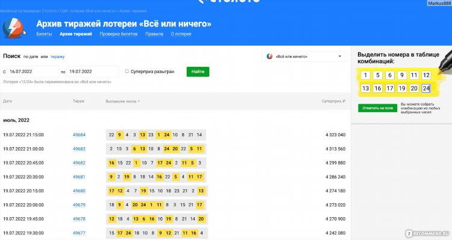The image size is (452, 240).
Task: Click the end date field 19.07.2022
Action: pyautogui.click(x=93, y=72)
